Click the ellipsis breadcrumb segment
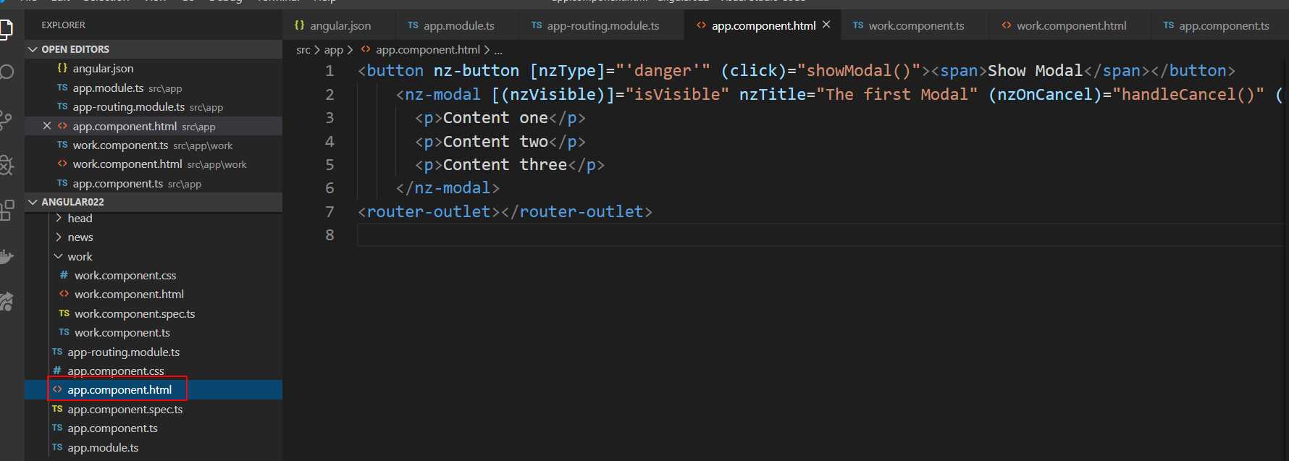The height and width of the screenshot is (461, 1289). (498, 50)
